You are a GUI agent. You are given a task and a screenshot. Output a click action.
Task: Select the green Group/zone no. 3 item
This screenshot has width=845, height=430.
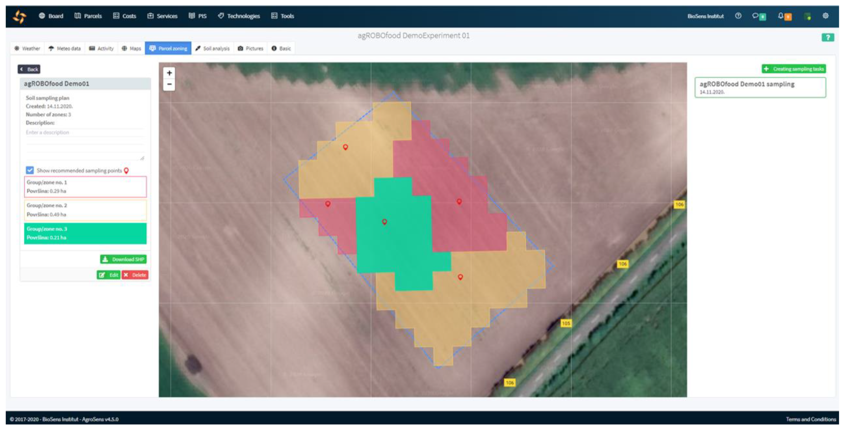tap(85, 233)
